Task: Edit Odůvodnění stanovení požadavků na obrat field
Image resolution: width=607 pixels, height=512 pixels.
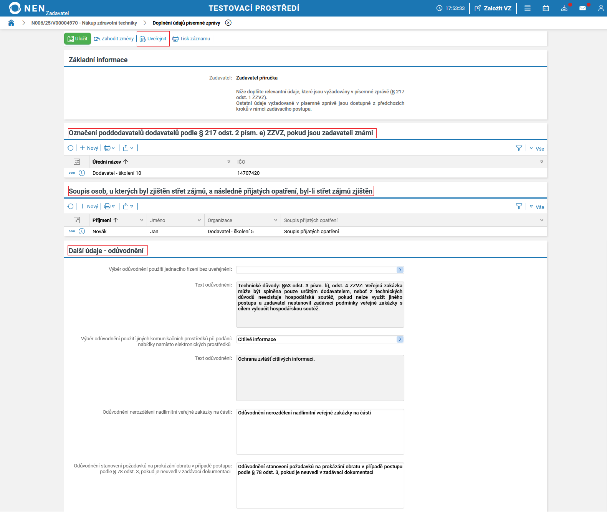Action: [x=320, y=485]
